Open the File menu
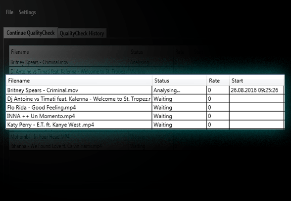The image size is (291, 201). pos(9,12)
